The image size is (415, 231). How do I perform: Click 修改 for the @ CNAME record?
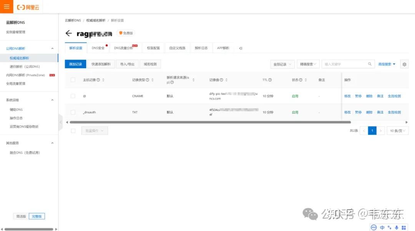[347, 96]
